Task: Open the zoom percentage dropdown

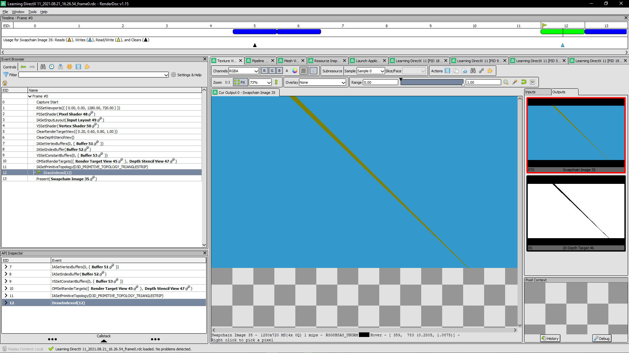Action: tap(260, 82)
